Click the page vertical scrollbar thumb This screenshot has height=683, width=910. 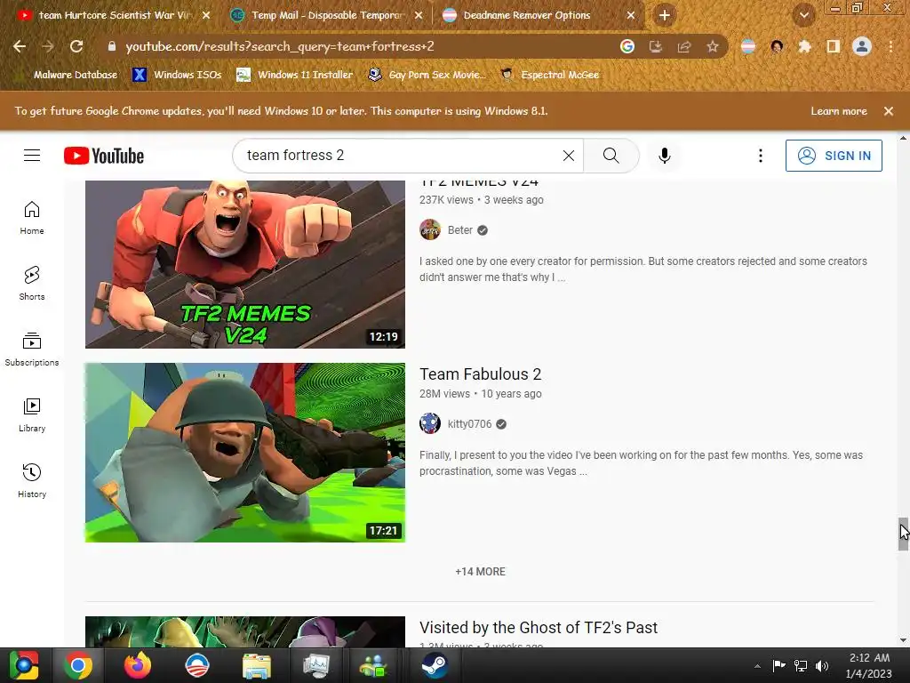click(x=903, y=534)
